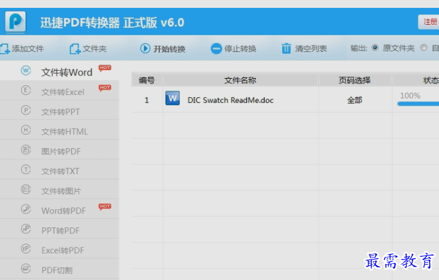
Task: Click the Add File icon (添加文件)
Action: (5, 48)
